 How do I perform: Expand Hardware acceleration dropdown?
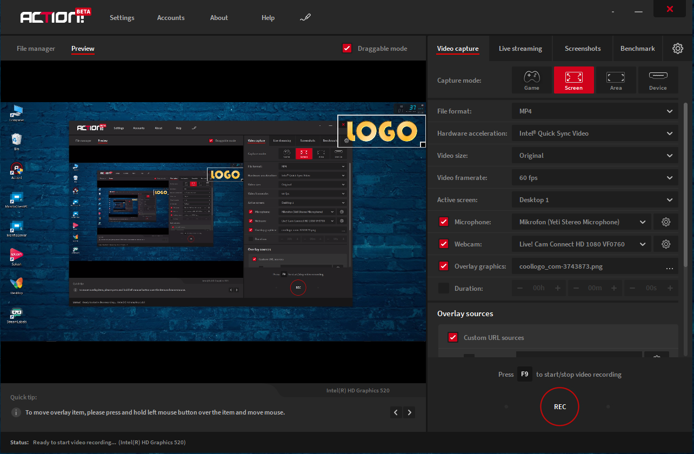pos(595,133)
